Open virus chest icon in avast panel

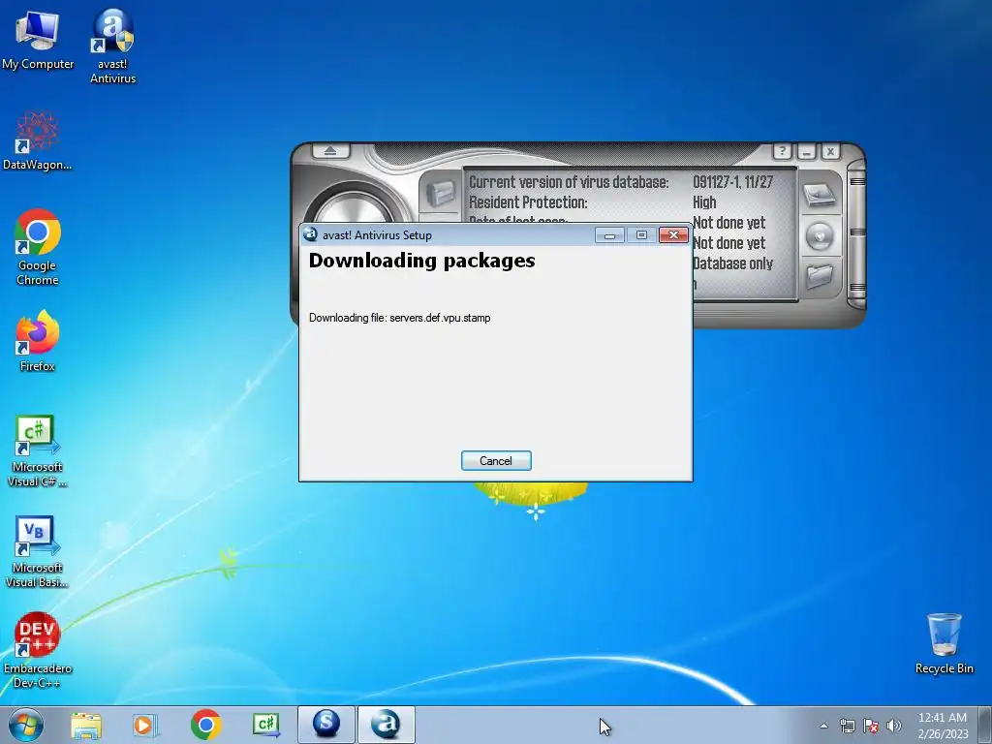pyautogui.click(x=441, y=193)
